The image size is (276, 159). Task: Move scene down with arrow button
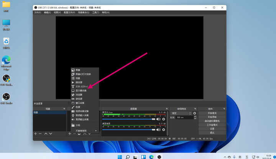[x=51, y=134]
